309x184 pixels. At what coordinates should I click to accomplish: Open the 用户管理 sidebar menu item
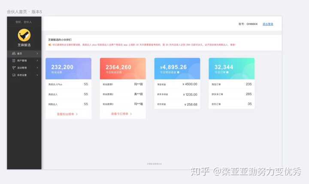[24, 60]
